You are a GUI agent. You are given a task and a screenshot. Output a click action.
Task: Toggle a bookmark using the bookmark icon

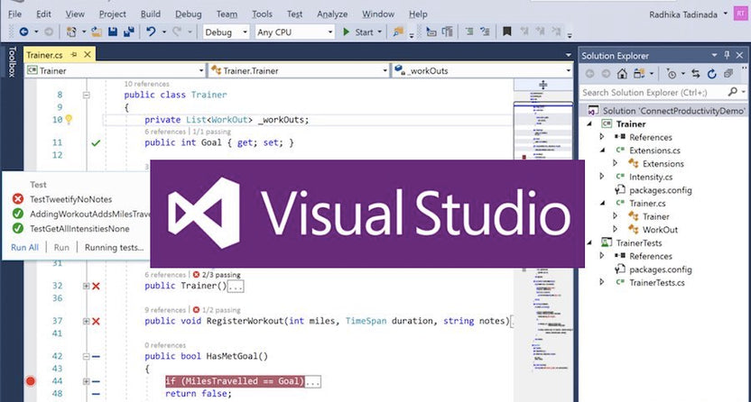coord(506,32)
